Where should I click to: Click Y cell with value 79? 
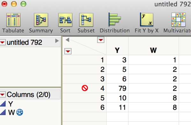click(x=117, y=88)
